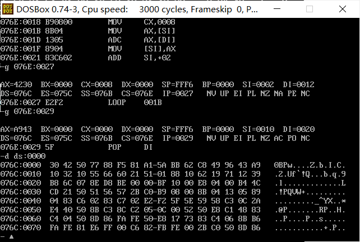Select the dump address 076C:0020
The height and width of the screenshot is (242, 360).
pyautogui.click(x=20, y=183)
